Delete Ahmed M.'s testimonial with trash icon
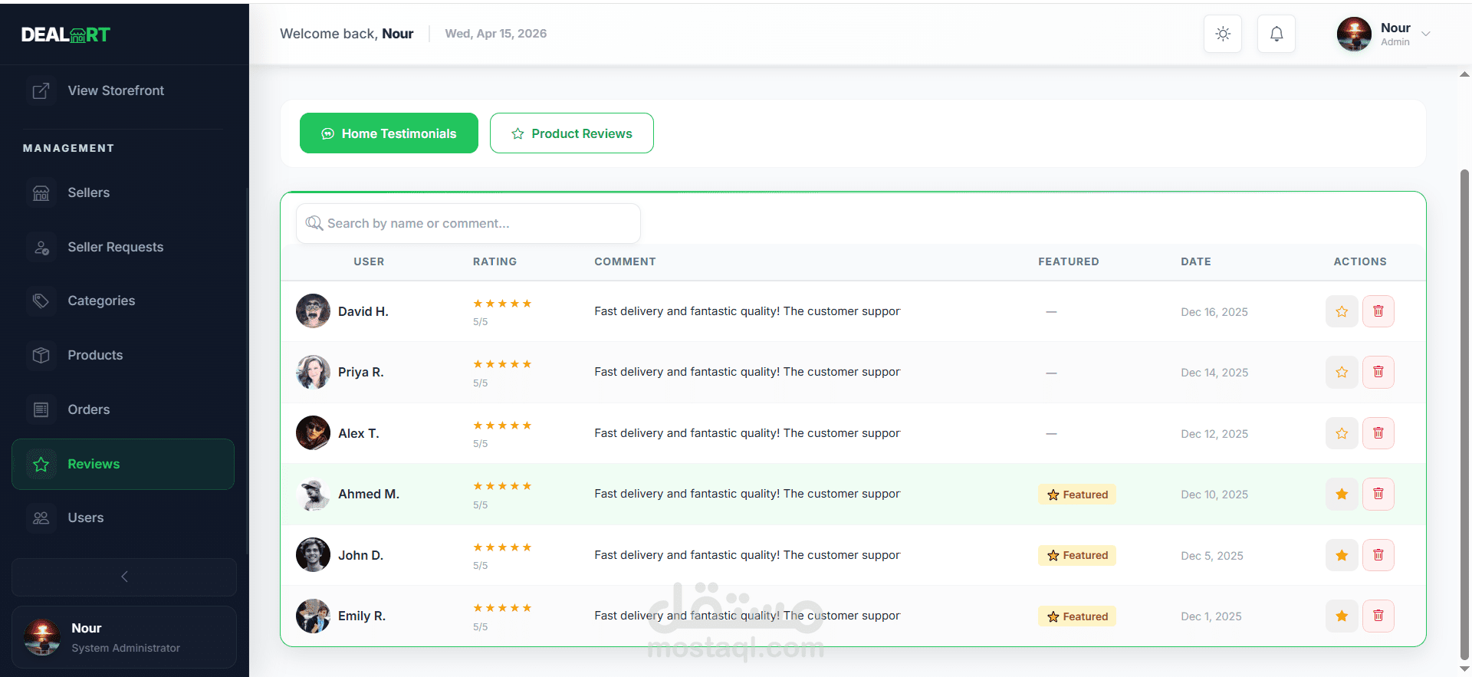The image size is (1472, 677). (1378, 494)
